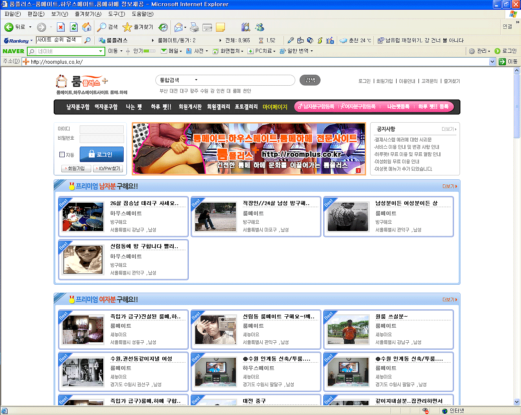Expand the 통합검색 search category dropdown

click(196, 80)
